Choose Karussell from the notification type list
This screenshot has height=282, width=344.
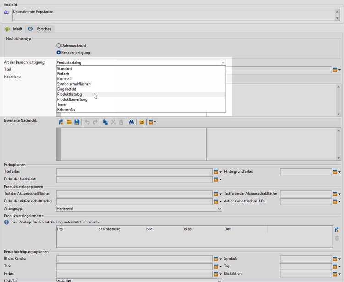[141, 79]
